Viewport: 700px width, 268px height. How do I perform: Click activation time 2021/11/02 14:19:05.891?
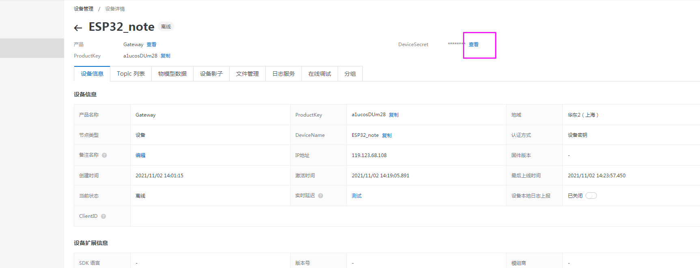381,176
